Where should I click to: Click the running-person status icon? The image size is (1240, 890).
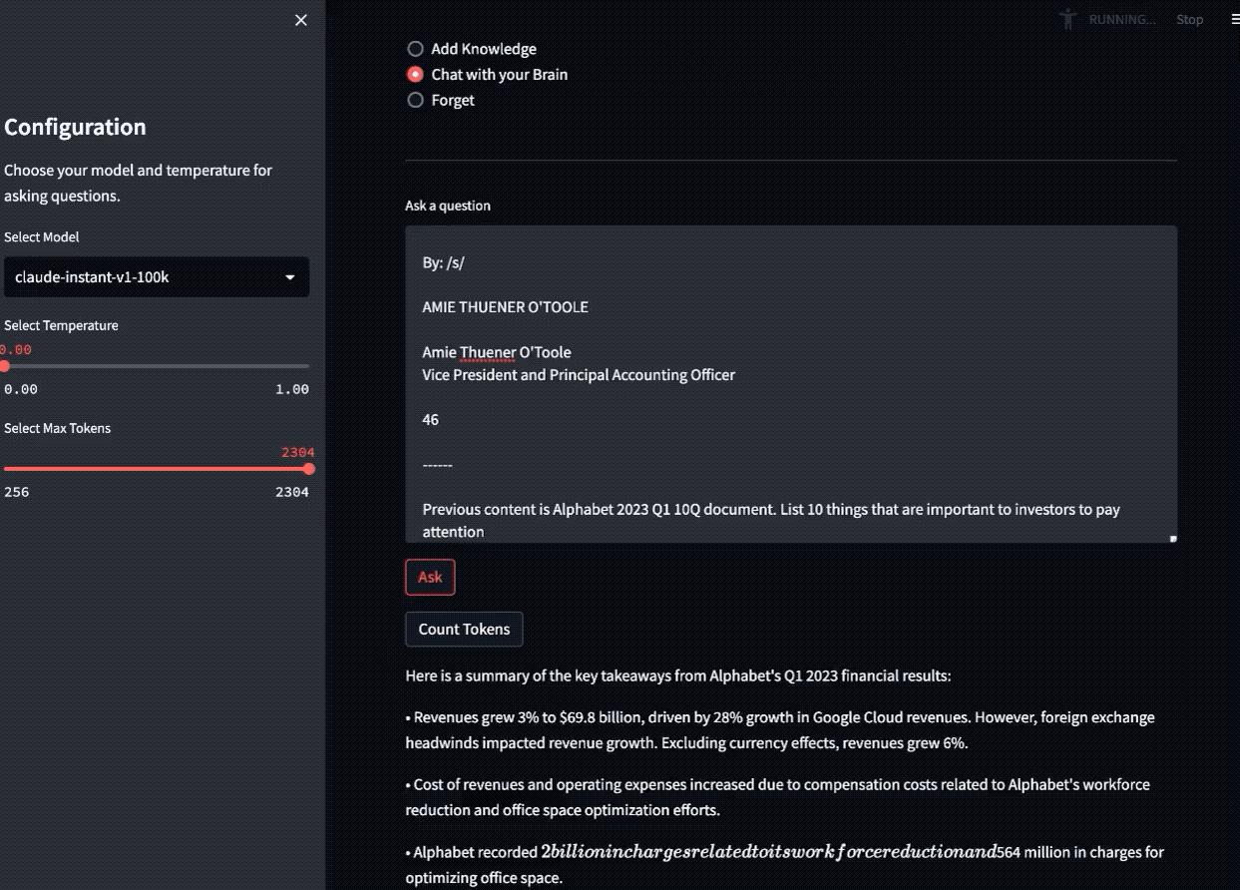(1066, 18)
